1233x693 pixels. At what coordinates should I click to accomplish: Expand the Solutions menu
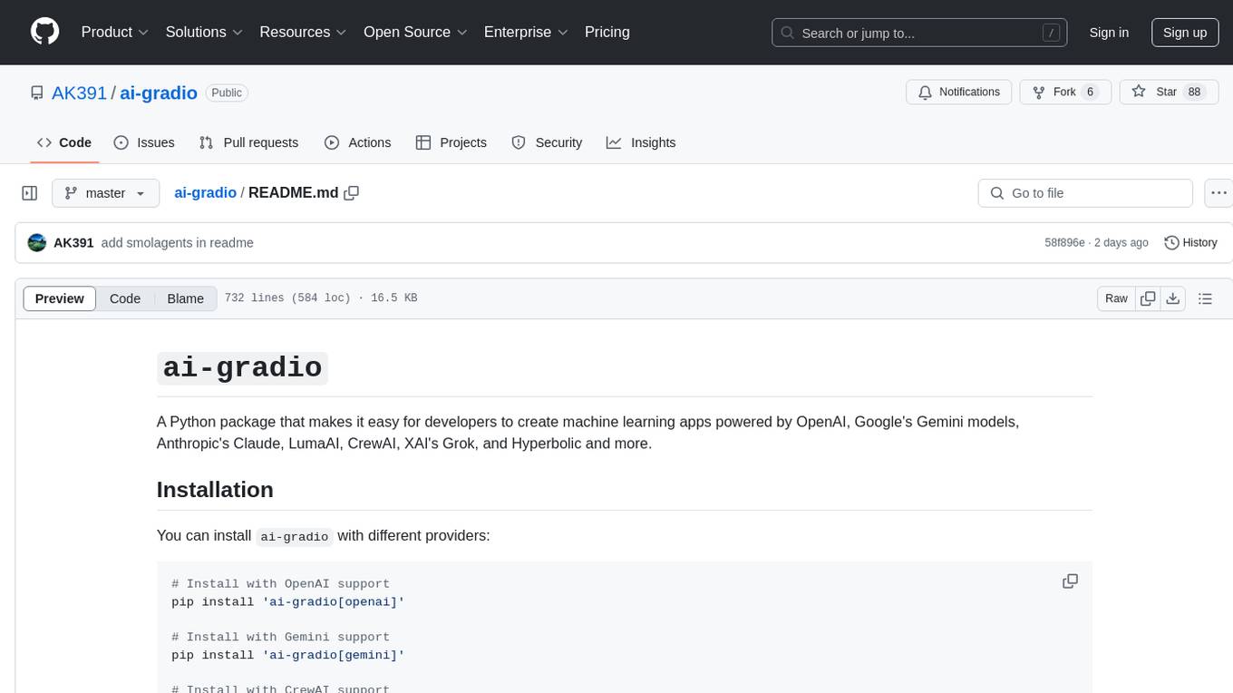pos(204,32)
